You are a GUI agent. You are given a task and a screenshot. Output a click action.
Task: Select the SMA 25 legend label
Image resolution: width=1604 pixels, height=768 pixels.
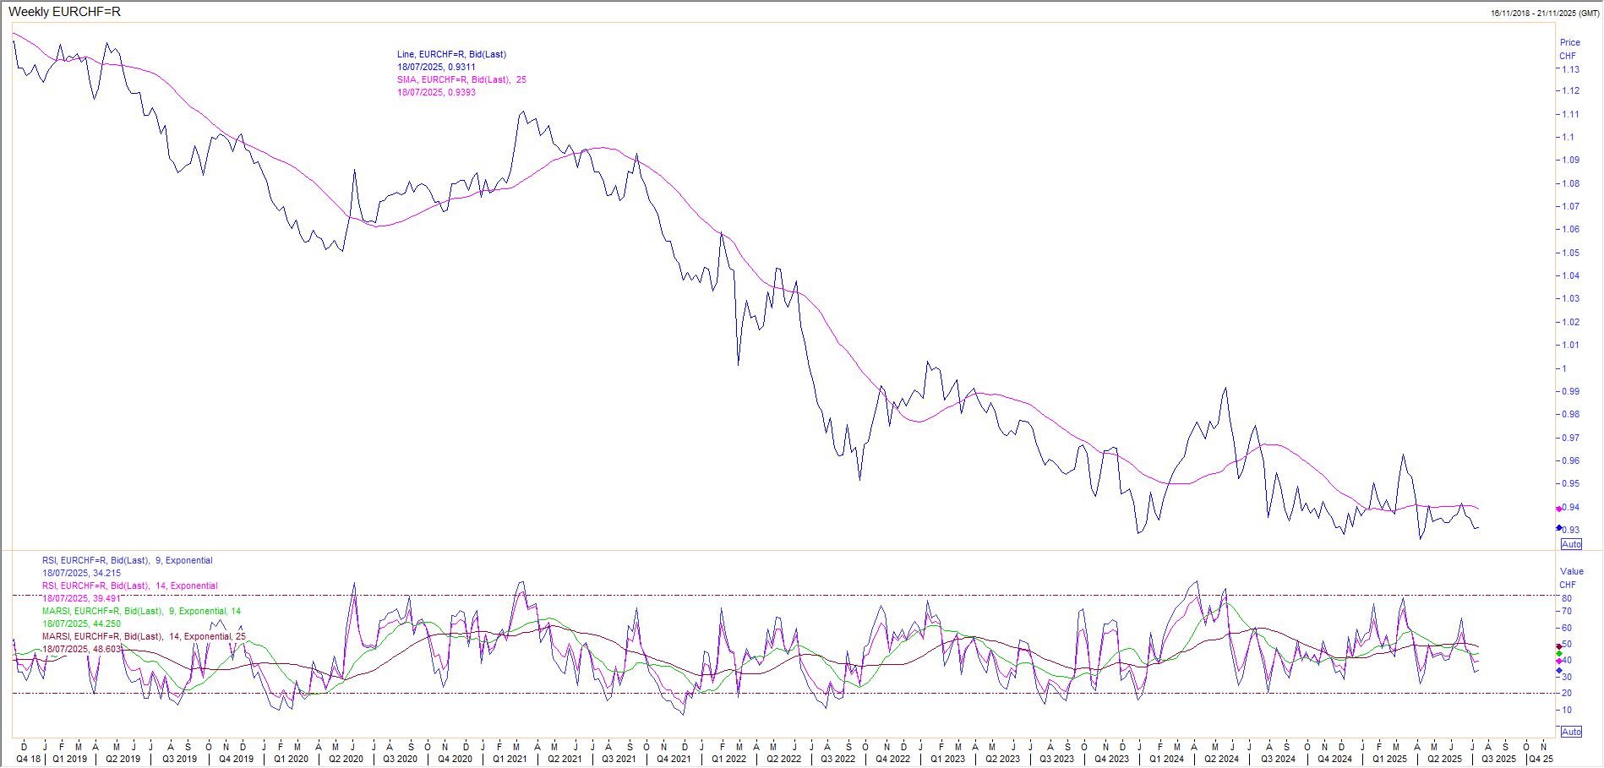tap(461, 79)
